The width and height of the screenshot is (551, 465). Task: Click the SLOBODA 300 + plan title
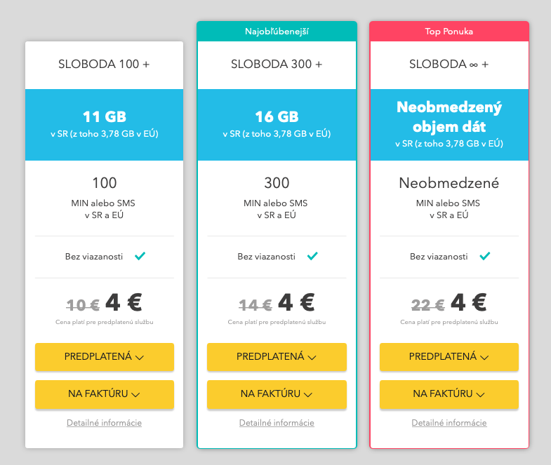(x=277, y=65)
